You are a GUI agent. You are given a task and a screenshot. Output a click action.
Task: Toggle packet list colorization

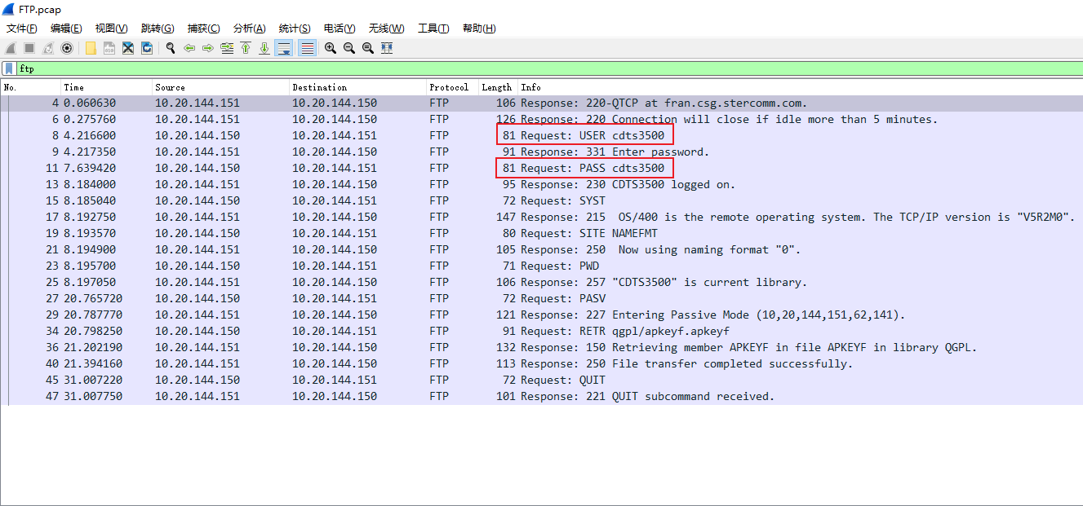click(307, 48)
